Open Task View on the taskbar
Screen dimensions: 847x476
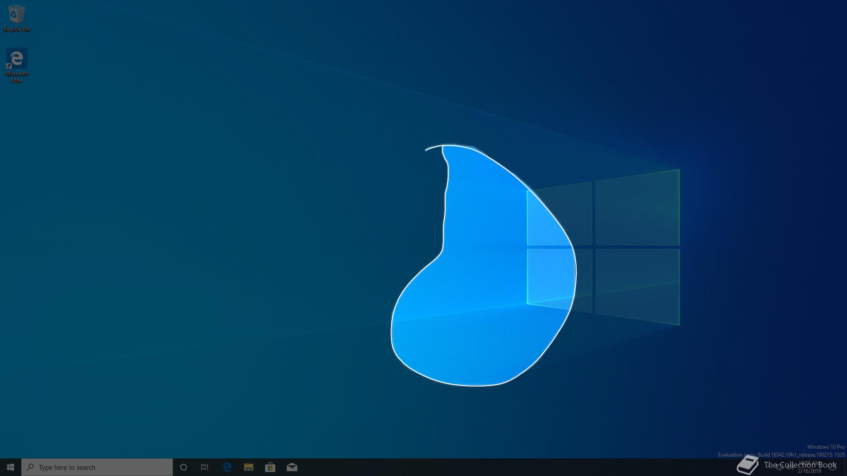click(x=205, y=467)
